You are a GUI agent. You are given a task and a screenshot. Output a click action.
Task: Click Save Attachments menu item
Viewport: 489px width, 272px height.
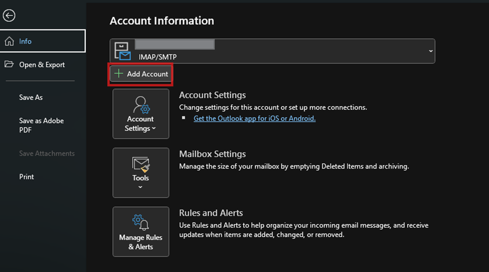point(47,153)
